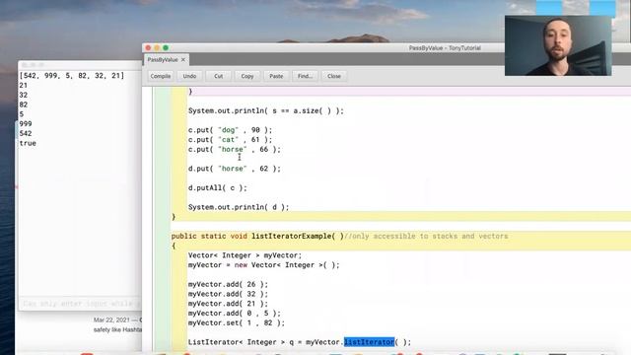Screen dimensions: 631x355
Task: Click the Close button in editor toolbar
Action: click(334, 76)
